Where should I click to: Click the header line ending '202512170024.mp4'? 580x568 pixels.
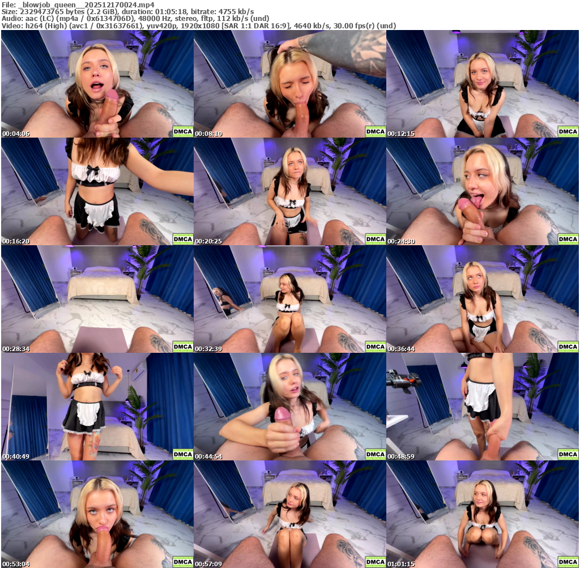(78, 5)
